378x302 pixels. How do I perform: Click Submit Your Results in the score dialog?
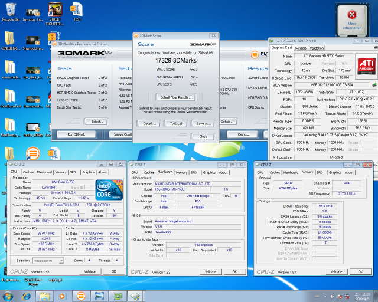coord(176,97)
